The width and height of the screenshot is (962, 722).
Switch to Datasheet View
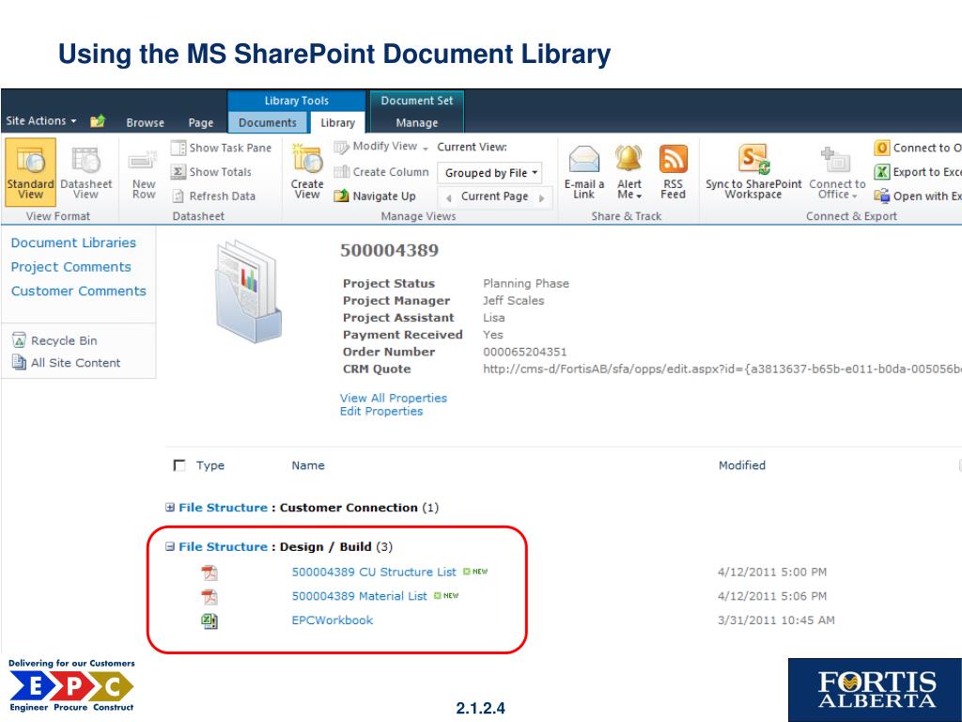coord(85,173)
